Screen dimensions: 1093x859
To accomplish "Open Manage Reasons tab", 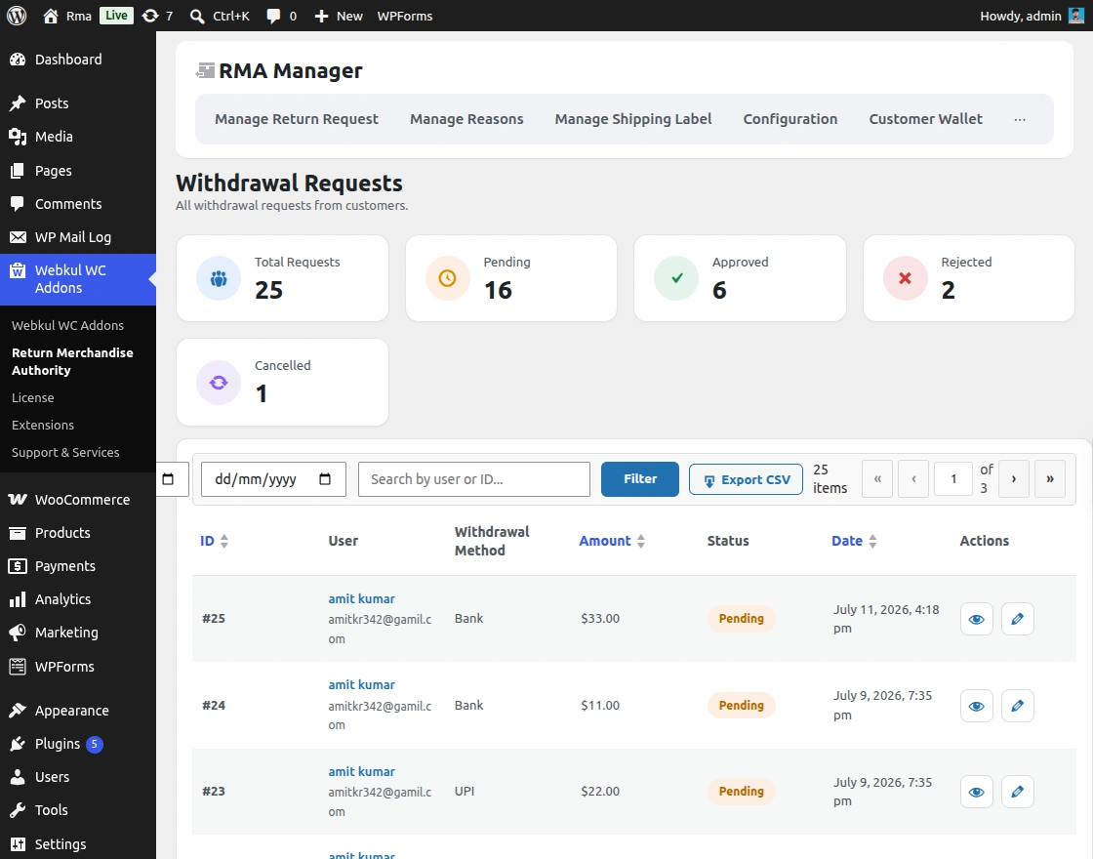I will point(466,119).
